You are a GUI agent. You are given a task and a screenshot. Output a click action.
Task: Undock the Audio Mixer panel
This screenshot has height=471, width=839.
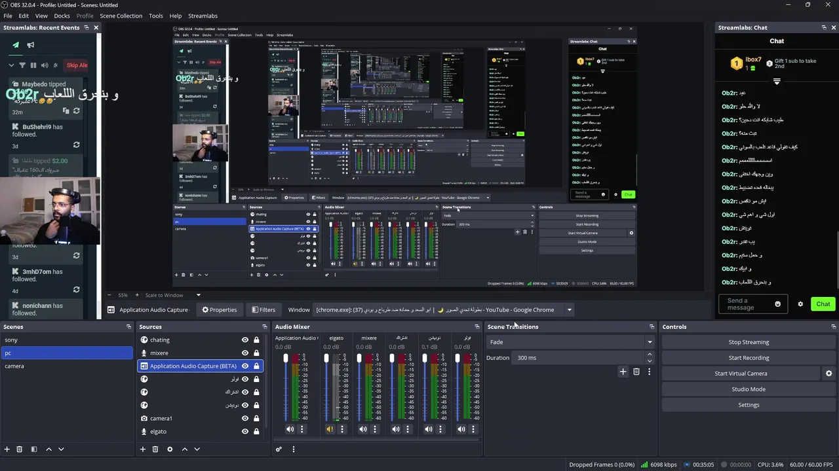(477, 326)
